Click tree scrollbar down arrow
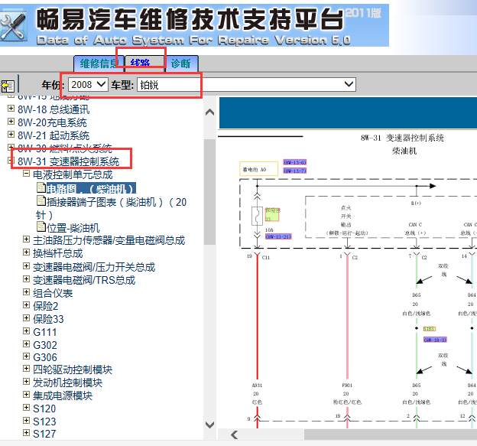Screen dimensions: 477x446 [x=210, y=425]
